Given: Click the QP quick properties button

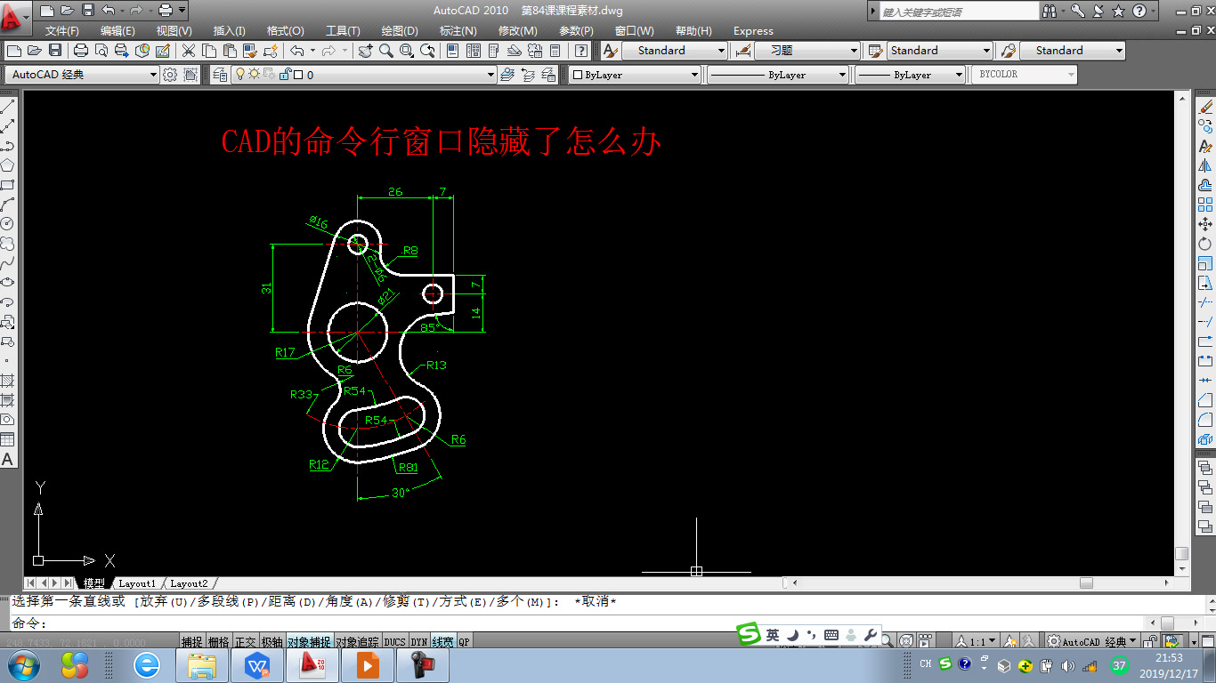Looking at the screenshot, I should (464, 642).
